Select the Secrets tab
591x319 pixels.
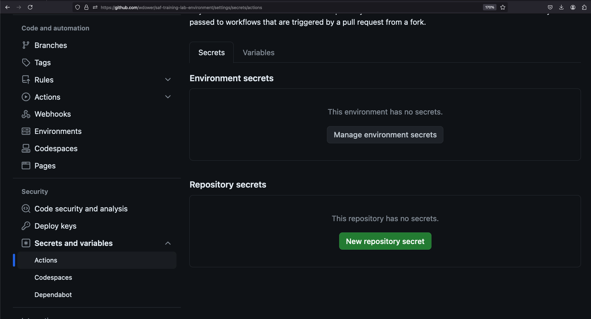(211, 53)
